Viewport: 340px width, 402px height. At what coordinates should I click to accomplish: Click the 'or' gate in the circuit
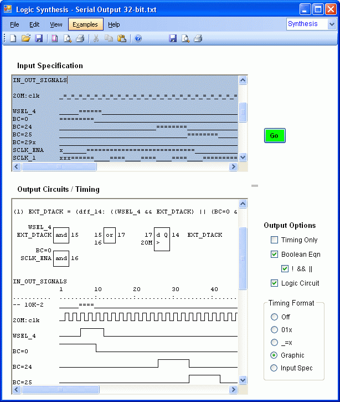pos(110,235)
